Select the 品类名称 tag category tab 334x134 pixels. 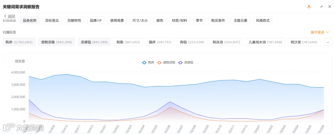pos(30,21)
